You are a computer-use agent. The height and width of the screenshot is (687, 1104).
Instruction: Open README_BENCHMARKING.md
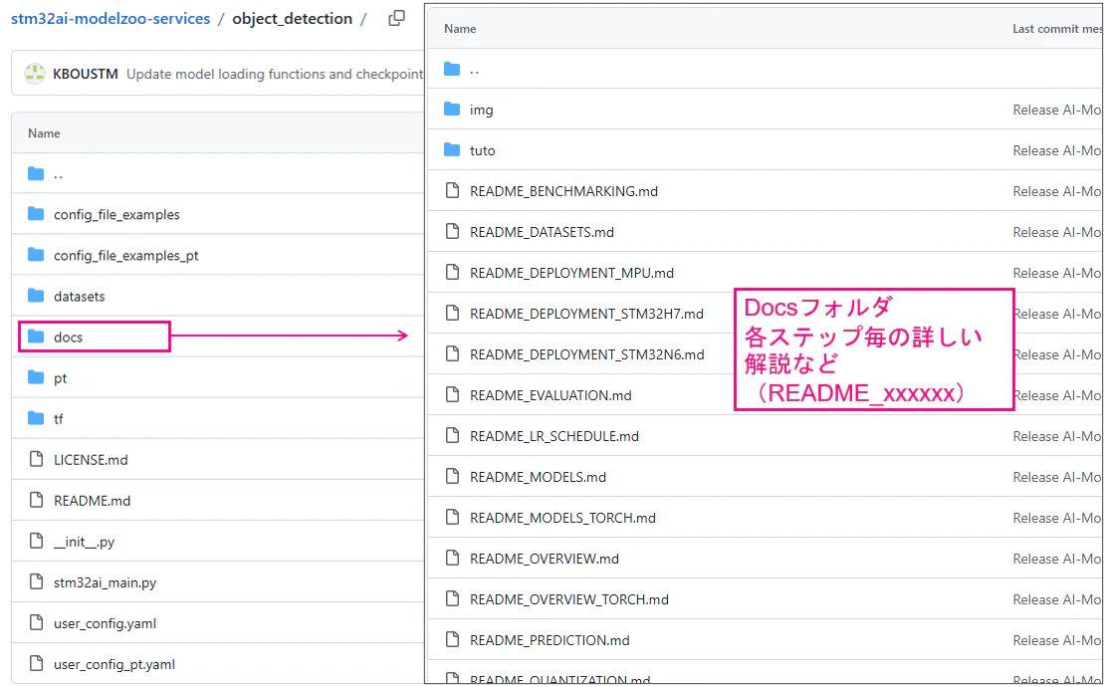(564, 191)
